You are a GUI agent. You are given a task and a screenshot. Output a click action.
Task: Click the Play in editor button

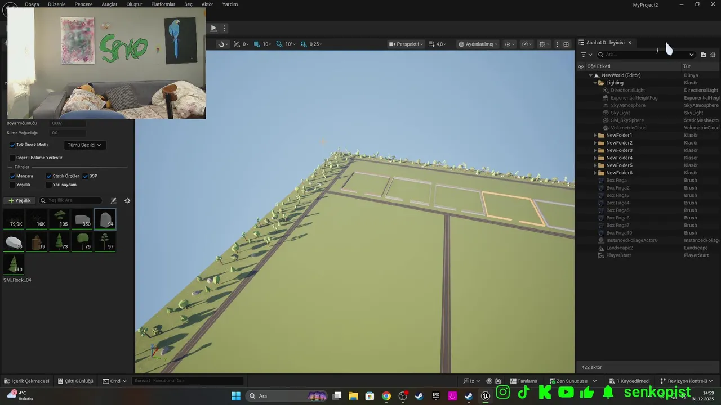(213, 28)
